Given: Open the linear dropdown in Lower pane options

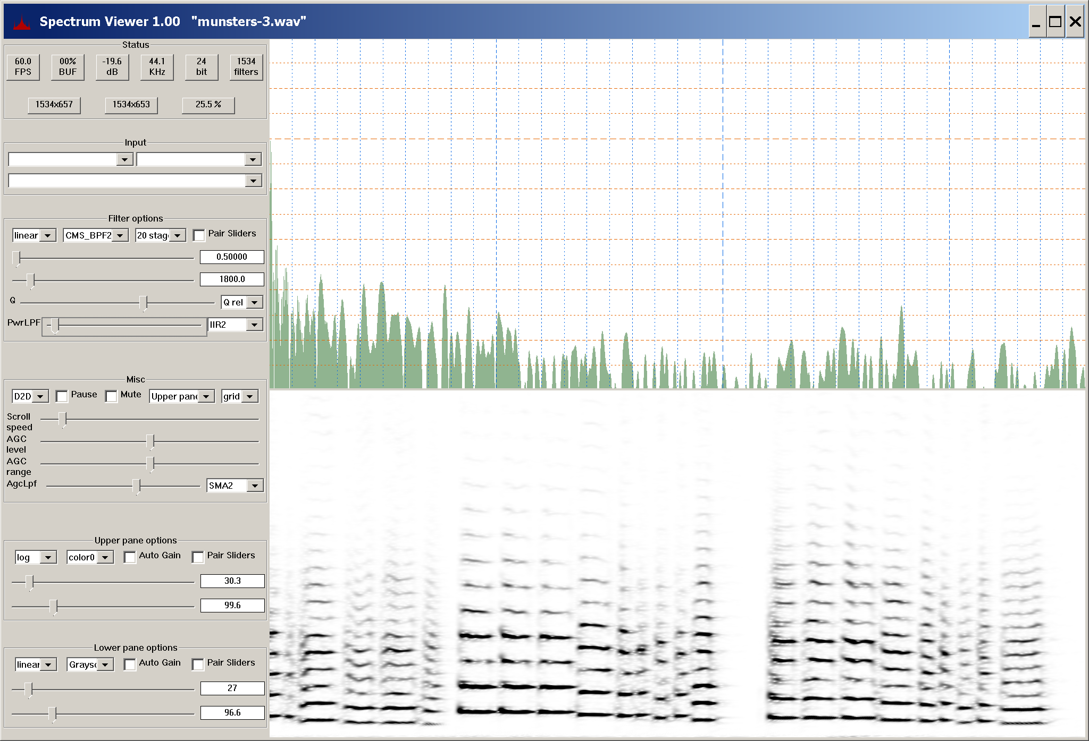Looking at the screenshot, I should [36, 665].
